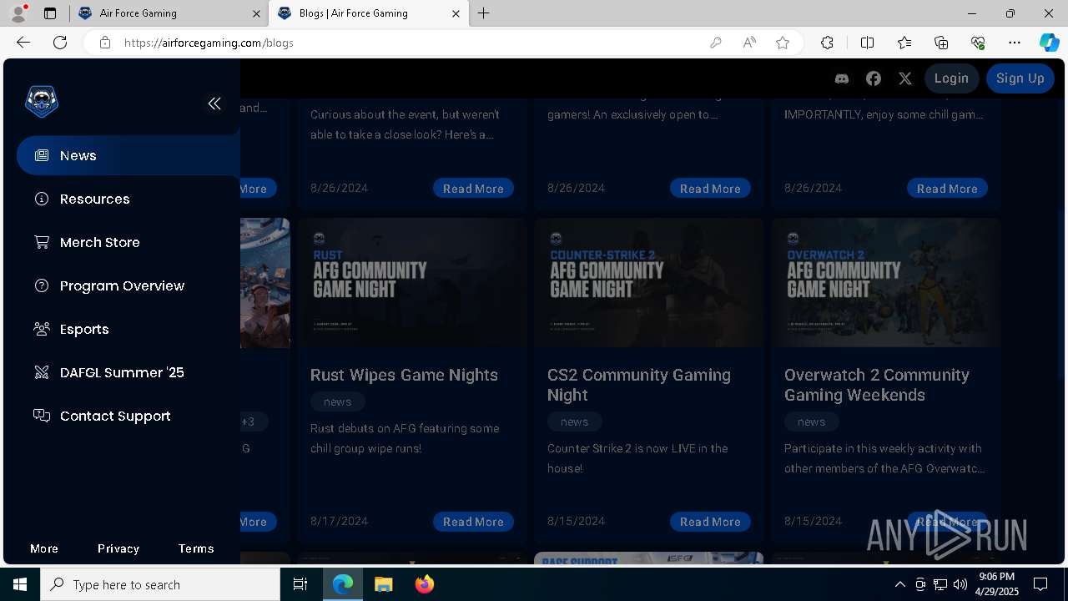Open Edge tab actions menu
This screenshot has height=601, width=1068.
[x=50, y=13]
